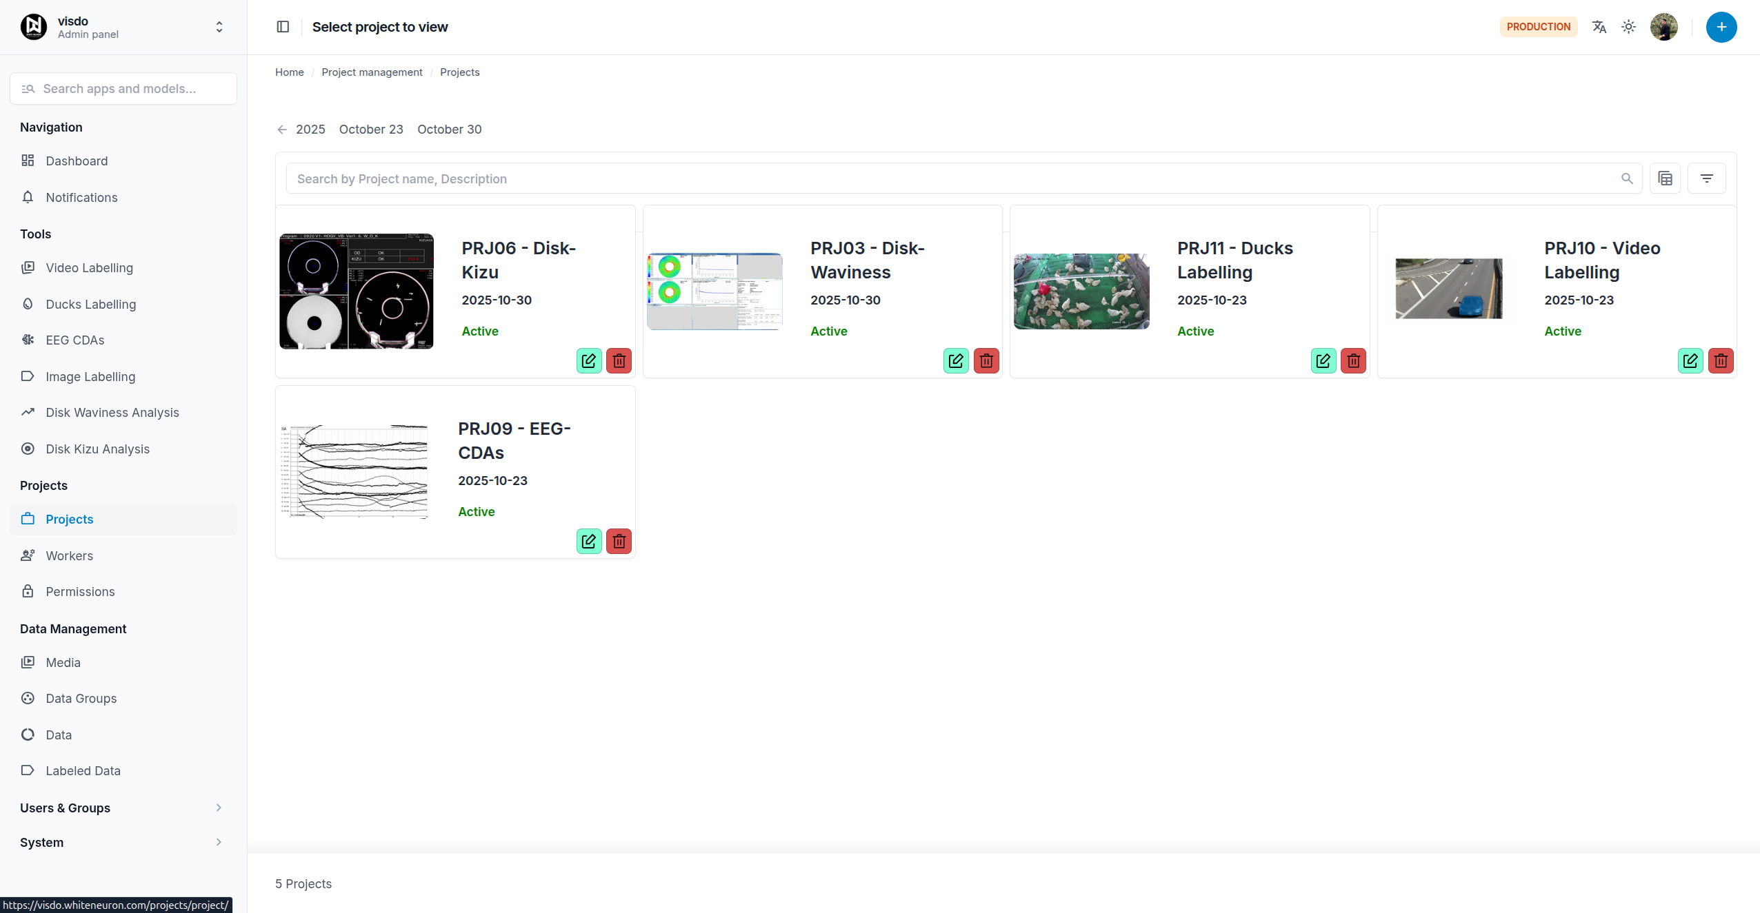Click edit icon on PRJ06 - Disk-Kizu card
The image size is (1760, 913).
[588, 360]
